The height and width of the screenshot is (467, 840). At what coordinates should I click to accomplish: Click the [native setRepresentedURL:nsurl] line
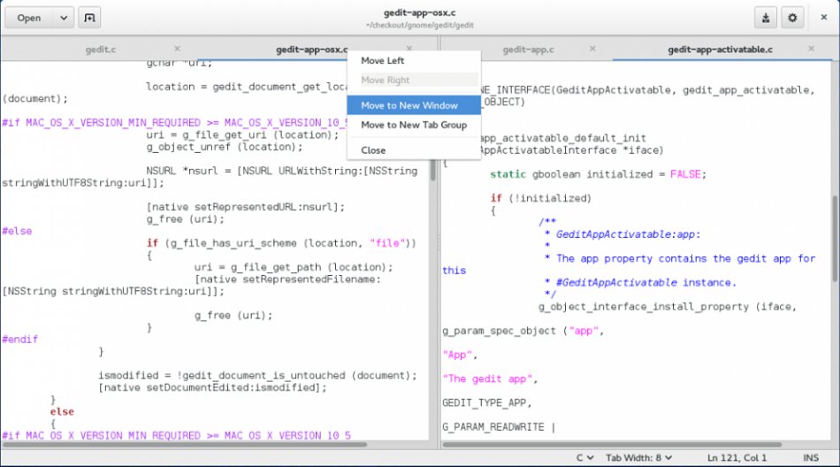(x=245, y=207)
